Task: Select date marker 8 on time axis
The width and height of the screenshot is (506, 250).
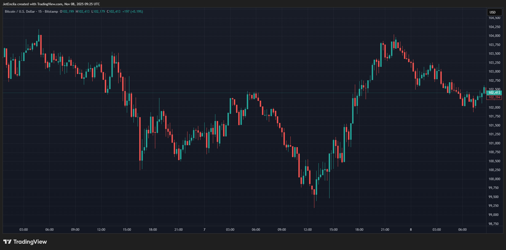Action: point(411,230)
